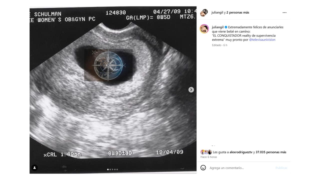The image size is (320, 180).
Task: Go to next carousel slide arrow
Action: [191, 90]
